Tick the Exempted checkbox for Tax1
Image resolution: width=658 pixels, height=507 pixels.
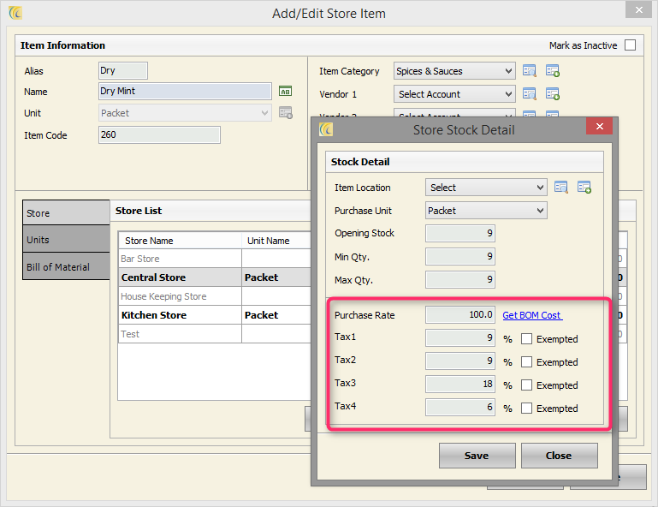pyautogui.click(x=527, y=339)
